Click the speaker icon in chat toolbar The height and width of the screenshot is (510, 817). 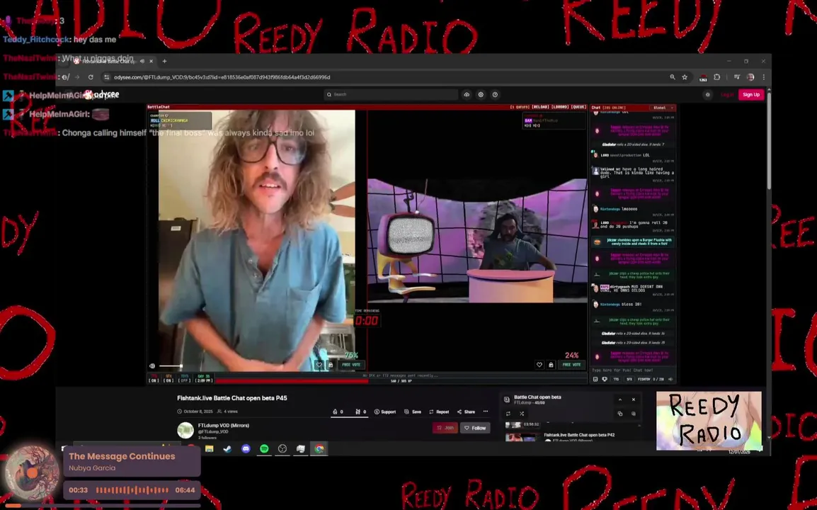pos(670,379)
